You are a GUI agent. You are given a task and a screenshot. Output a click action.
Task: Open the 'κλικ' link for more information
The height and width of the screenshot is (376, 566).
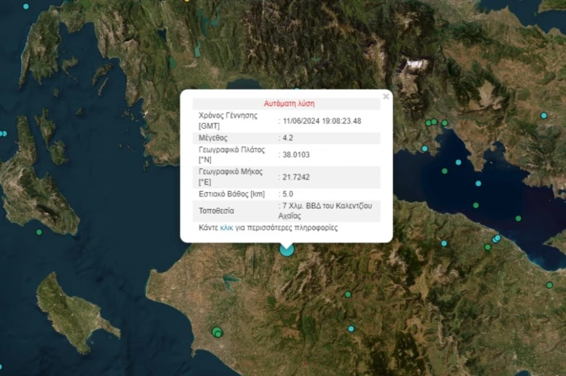[226, 228]
